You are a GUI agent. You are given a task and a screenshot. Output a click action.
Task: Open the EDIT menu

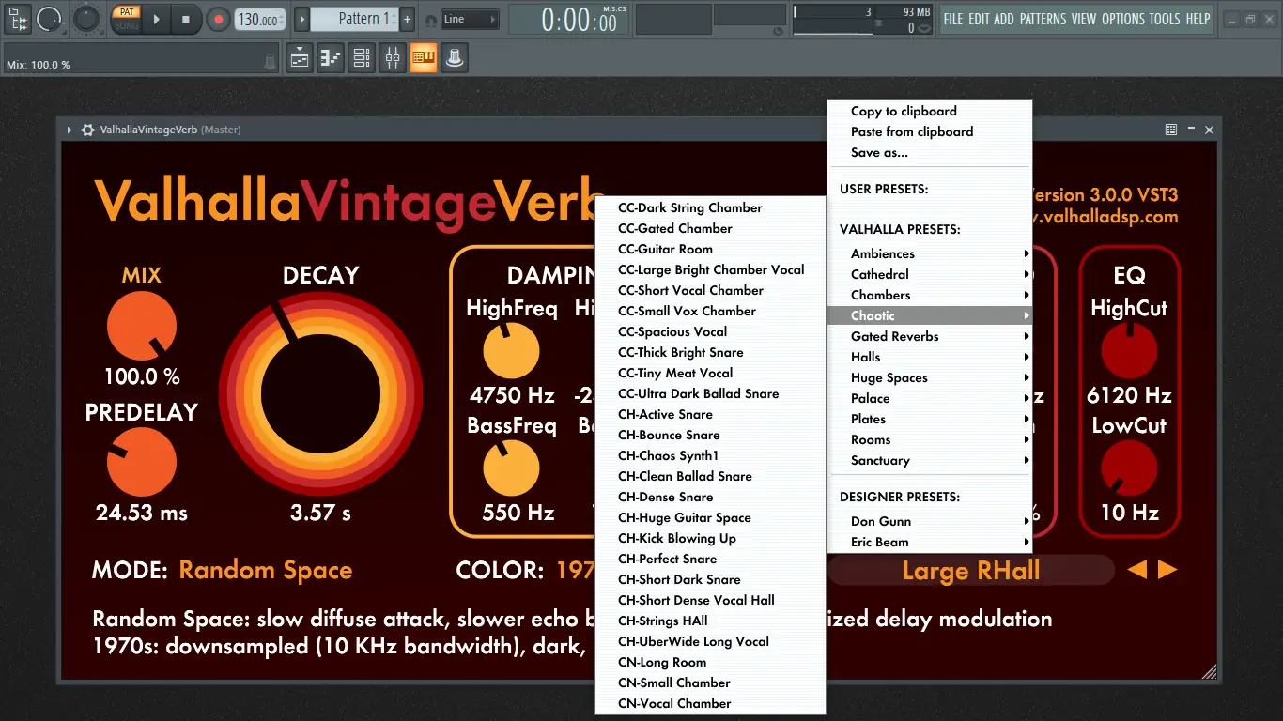[980, 19]
